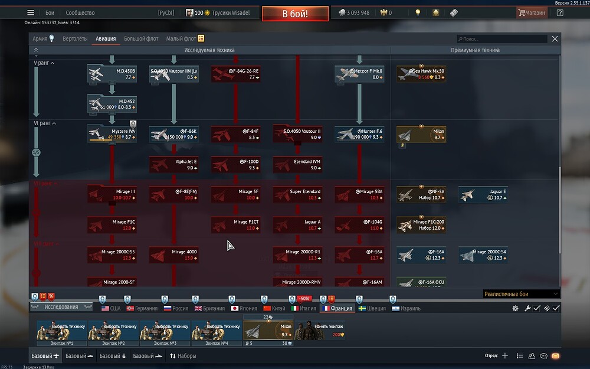Open the help question mark icon

560,13
